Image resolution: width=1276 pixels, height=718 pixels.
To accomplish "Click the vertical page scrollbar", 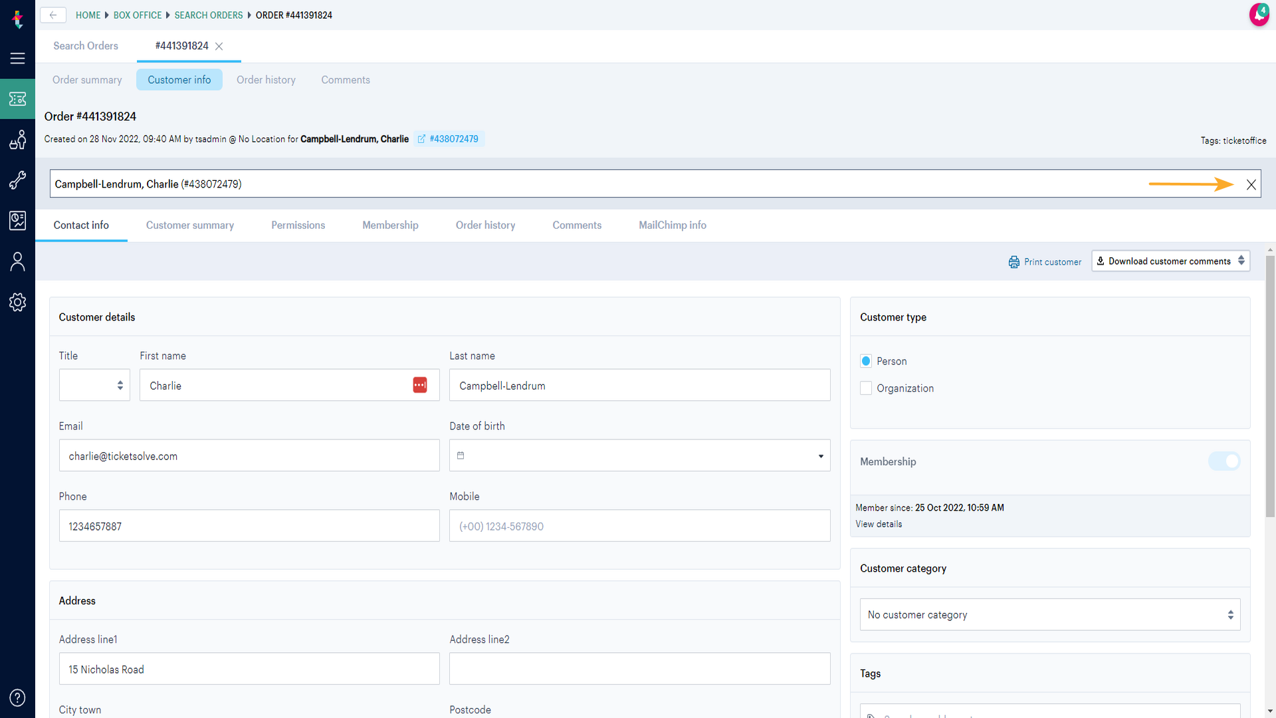I will point(1270,386).
